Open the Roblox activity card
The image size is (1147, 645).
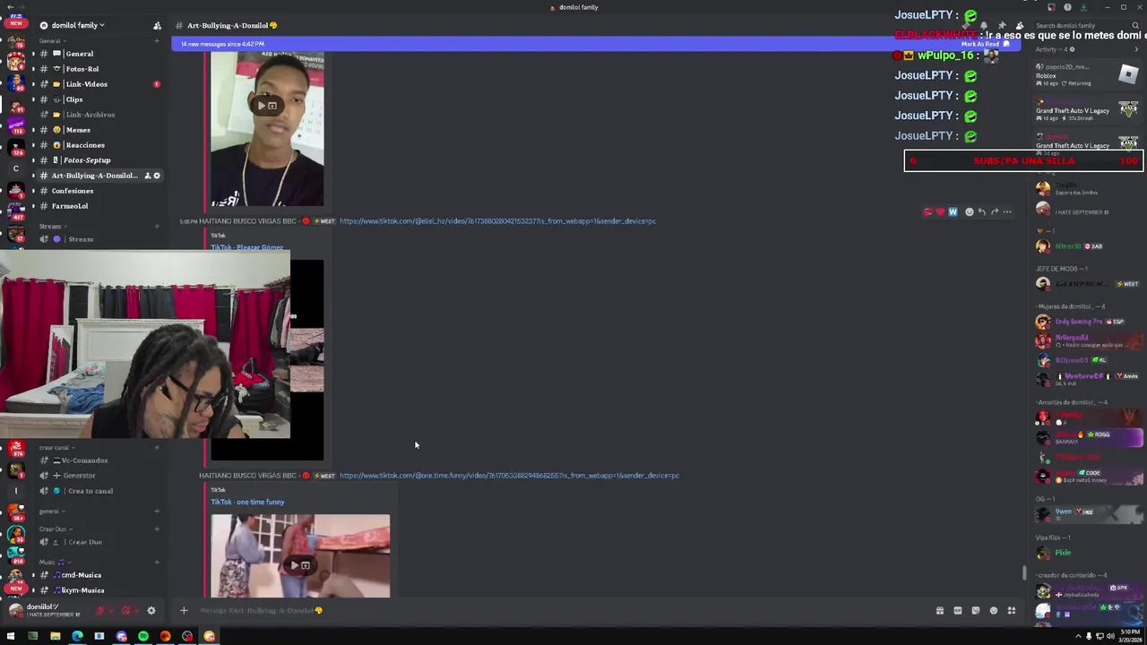[x=1087, y=76]
